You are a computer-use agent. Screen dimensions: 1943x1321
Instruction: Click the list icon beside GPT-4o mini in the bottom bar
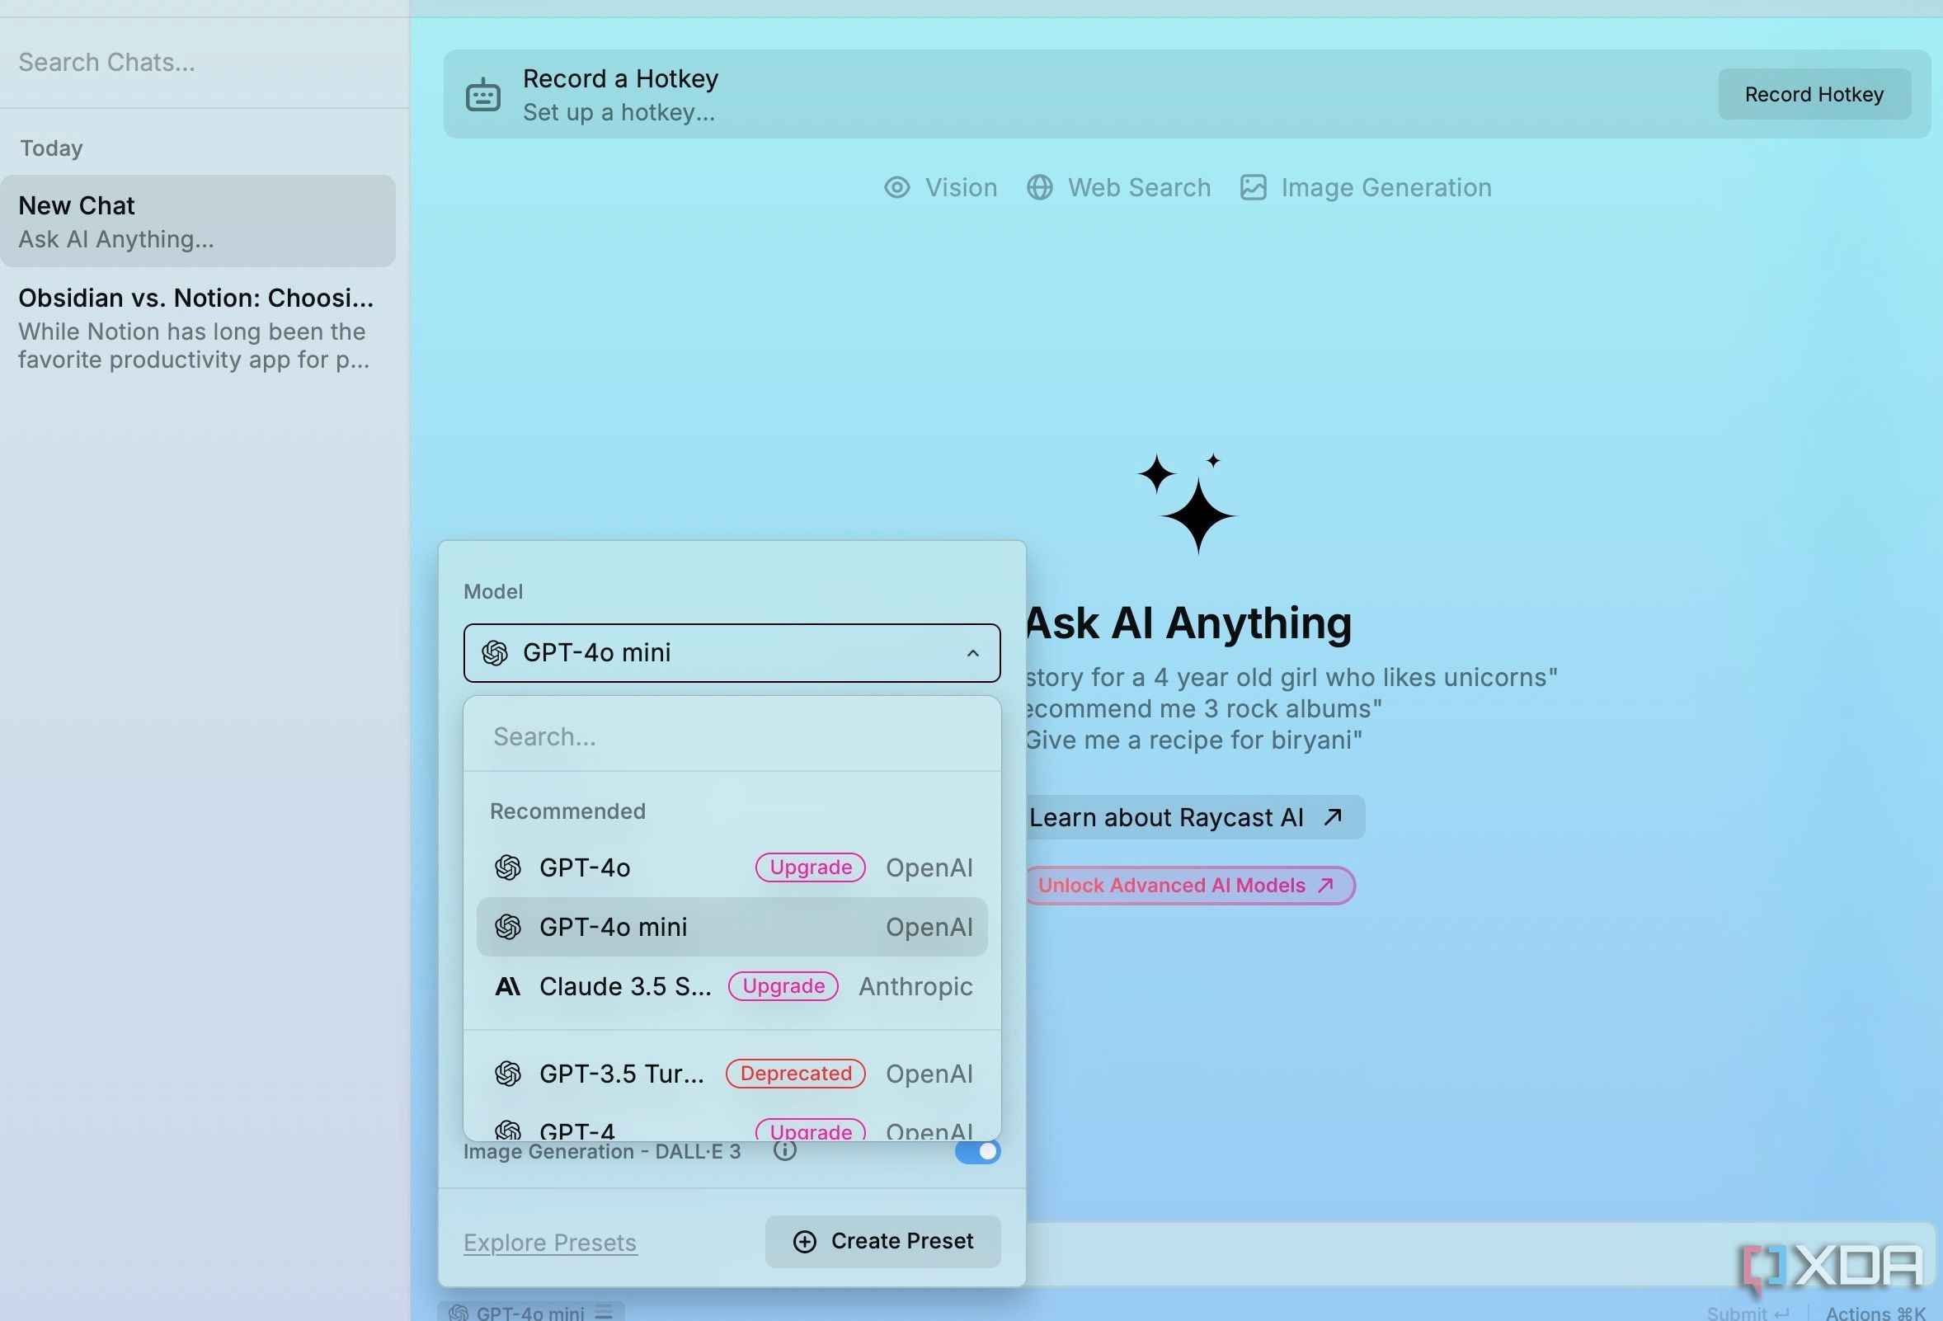tap(604, 1312)
